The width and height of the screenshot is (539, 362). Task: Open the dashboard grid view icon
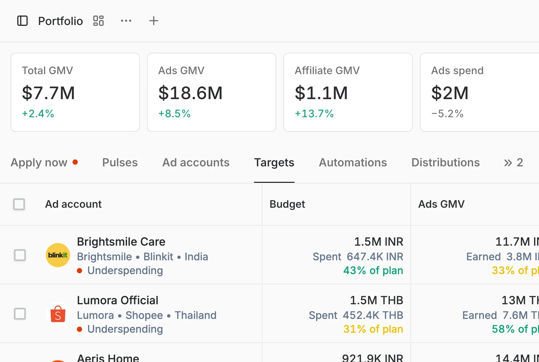98,21
